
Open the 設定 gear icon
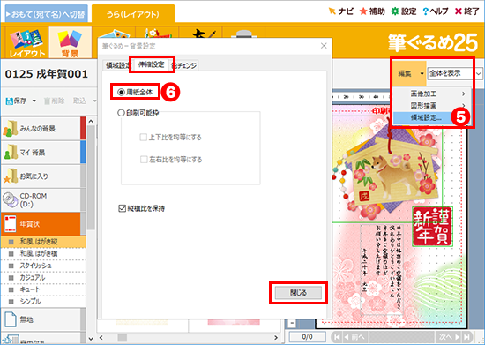click(395, 11)
